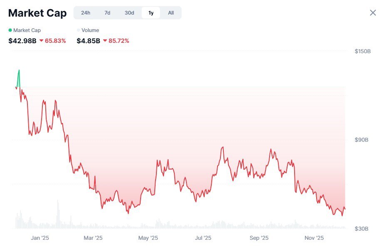Screen dimensions: 384x251
Task: Click the Market Cap title heading
Action: (37, 13)
